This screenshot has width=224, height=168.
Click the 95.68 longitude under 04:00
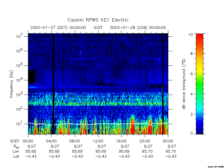(x=54, y=151)
